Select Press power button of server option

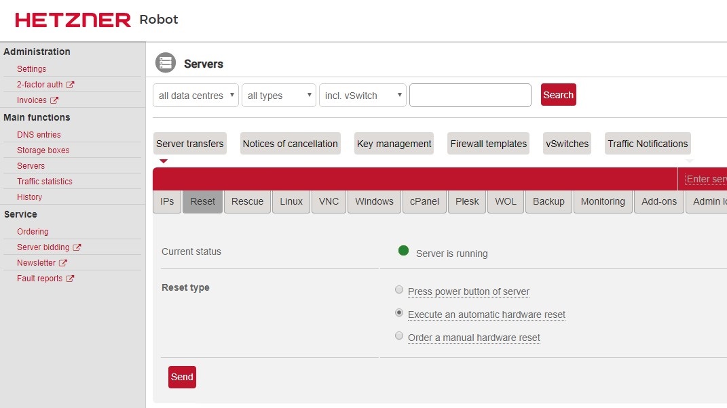pos(398,290)
